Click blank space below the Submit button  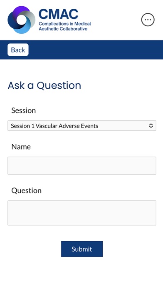point(82,274)
